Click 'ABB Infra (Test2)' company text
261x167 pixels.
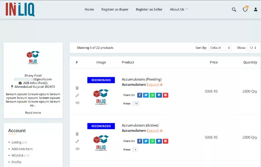coord(35,83)
